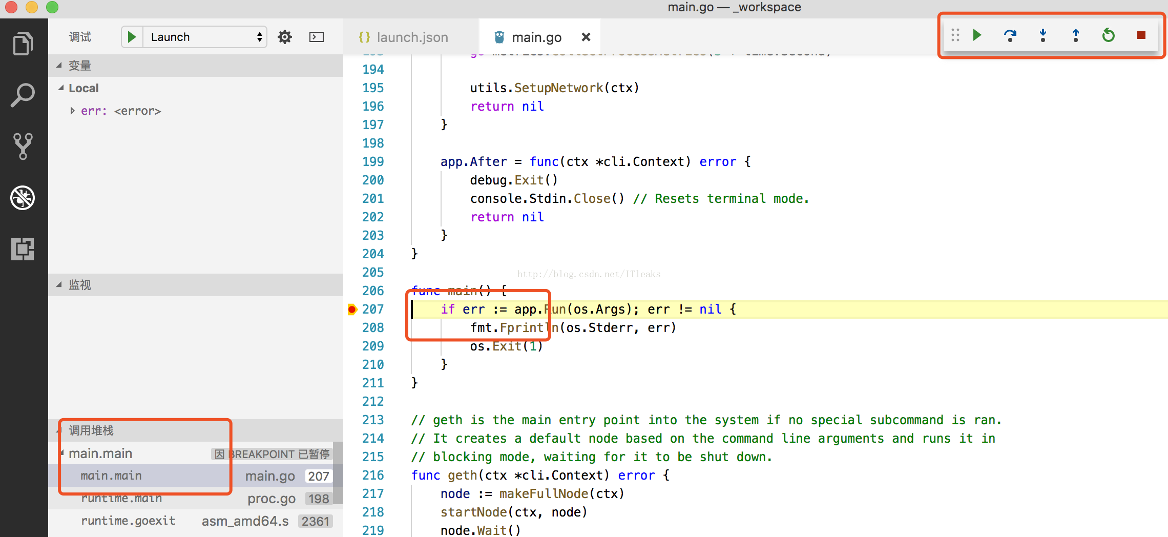This screenshot has width=1168, height=537.
Task: Select main.main frame at main.go 207
Action: [191, 476]
